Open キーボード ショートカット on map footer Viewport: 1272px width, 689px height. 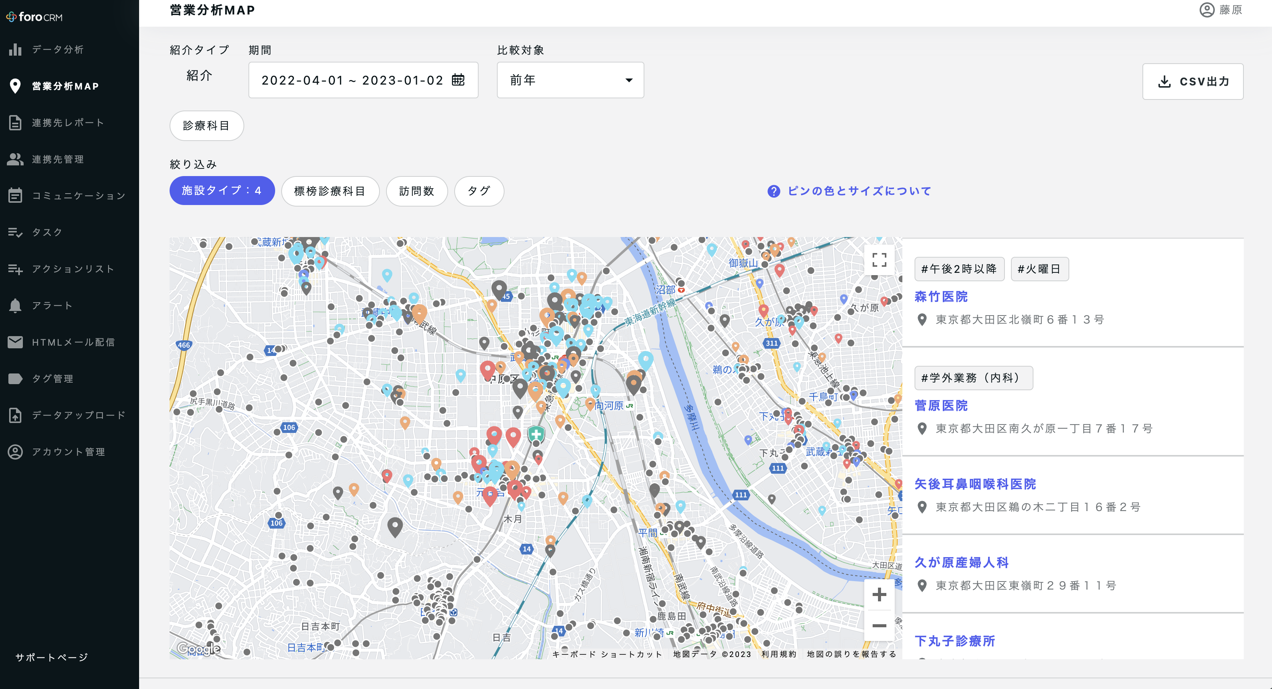tap(607, 654)
